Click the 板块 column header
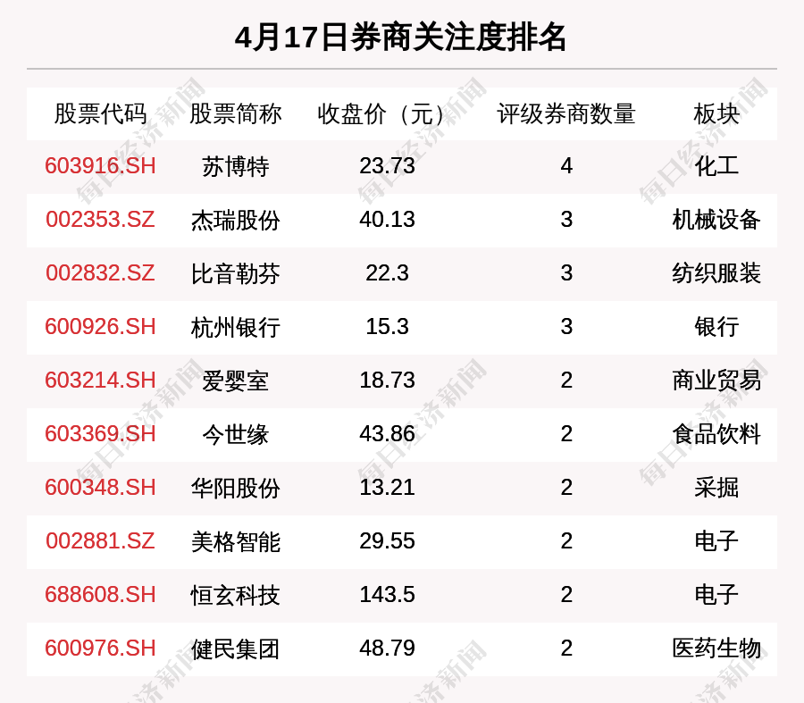Image resolution: width=804 pixels, height=703 pixels. click(x=716, y=113)
